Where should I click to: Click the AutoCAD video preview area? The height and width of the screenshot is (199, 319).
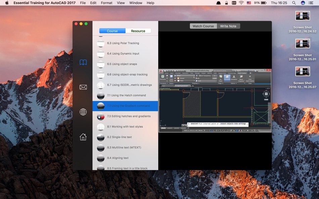tap(215, 101)
